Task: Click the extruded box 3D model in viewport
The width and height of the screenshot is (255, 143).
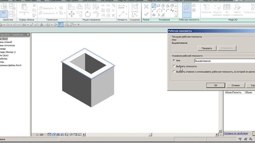Action: click(x=88, y=77)
